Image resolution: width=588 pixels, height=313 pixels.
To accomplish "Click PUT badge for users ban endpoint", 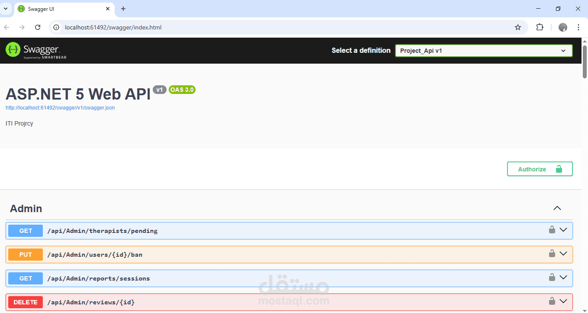I will 26,255.
